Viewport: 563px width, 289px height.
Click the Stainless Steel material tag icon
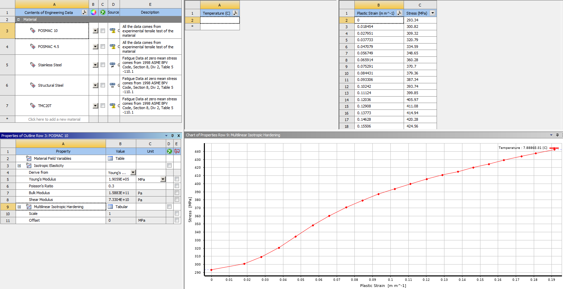click(33, 65)
